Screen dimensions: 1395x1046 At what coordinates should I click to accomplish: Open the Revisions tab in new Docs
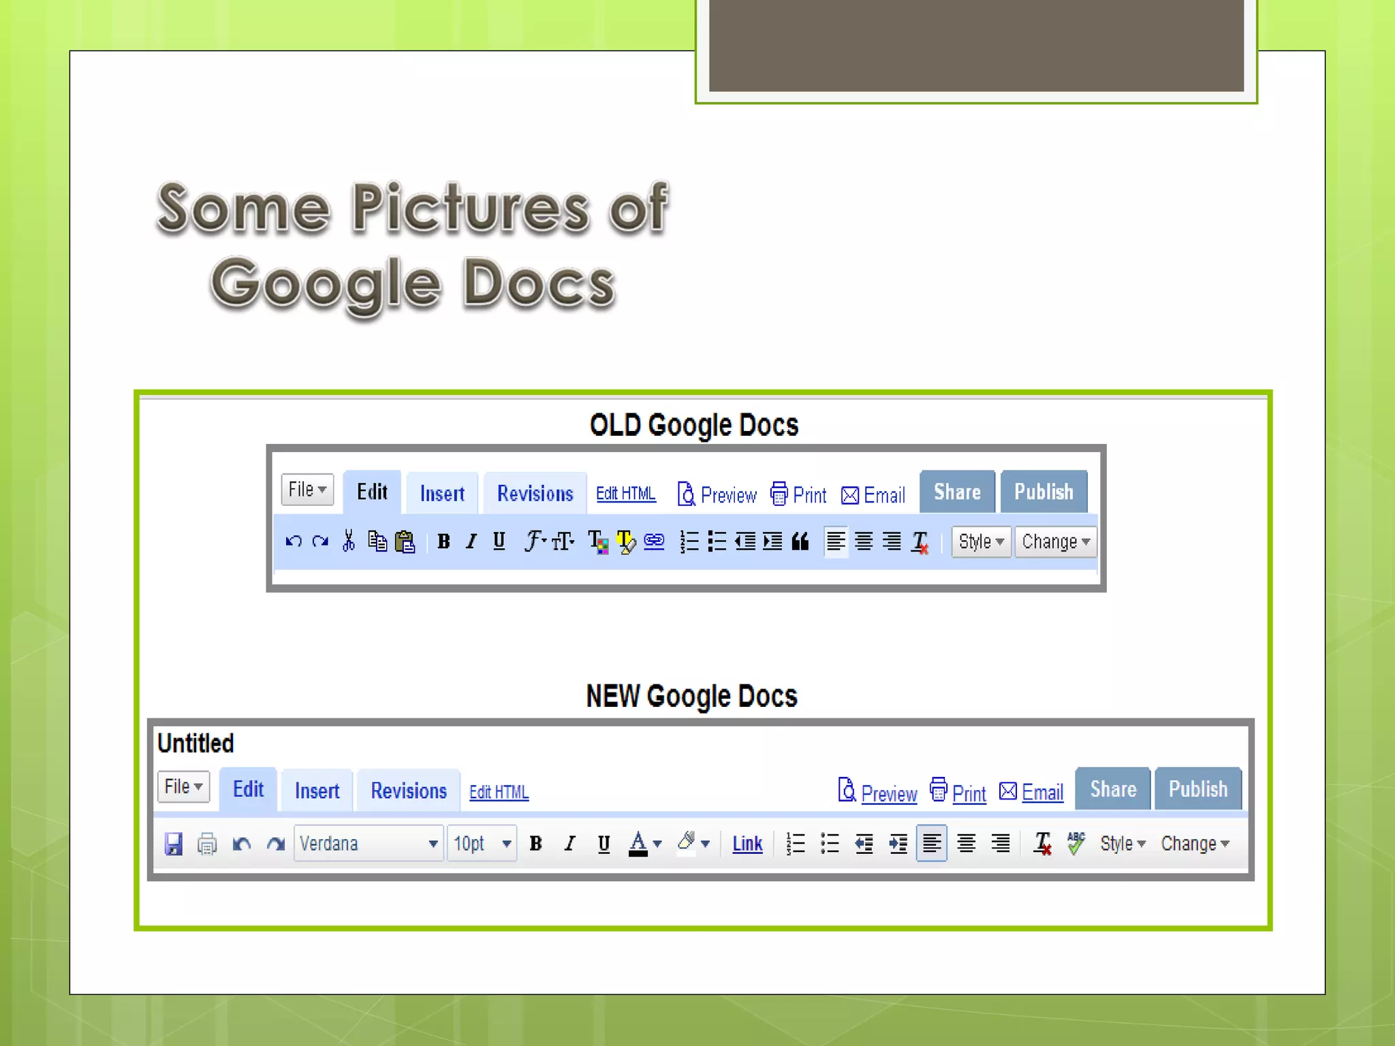point(409,791)
